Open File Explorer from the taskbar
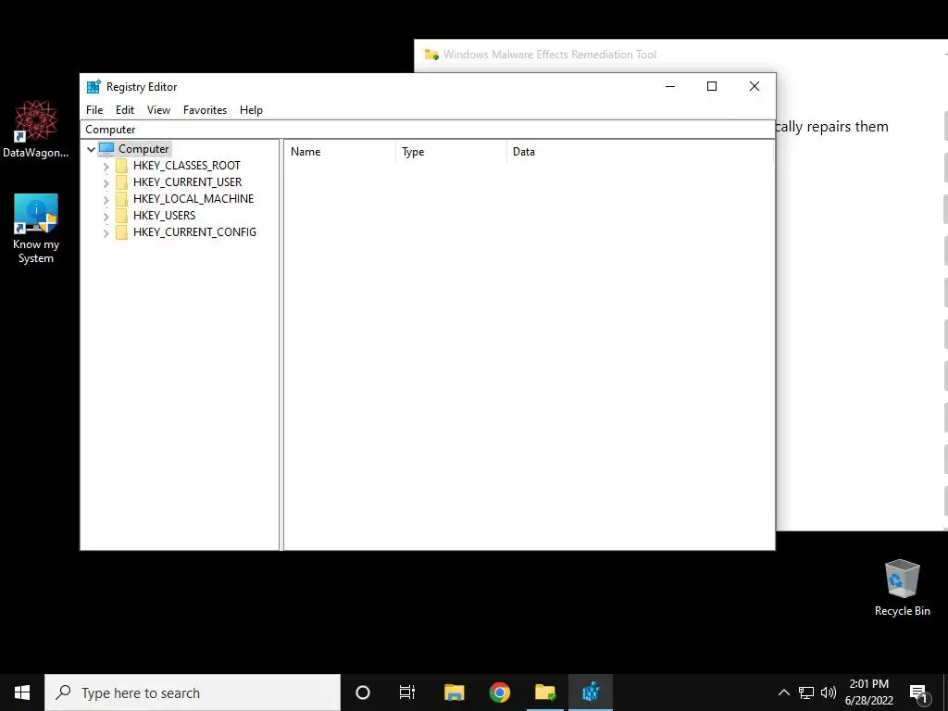This screenshot has width=948, height=711. (454, 692)
